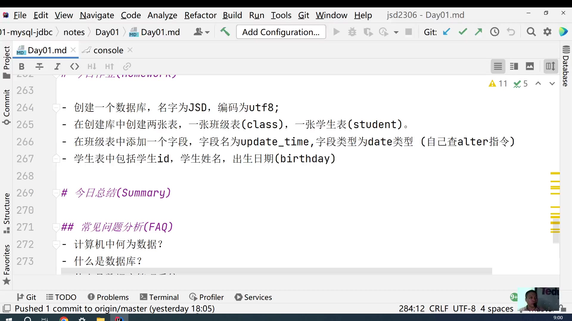572x321 pixels.
Task: Show editor only view mode
Action: click(498, 66)
